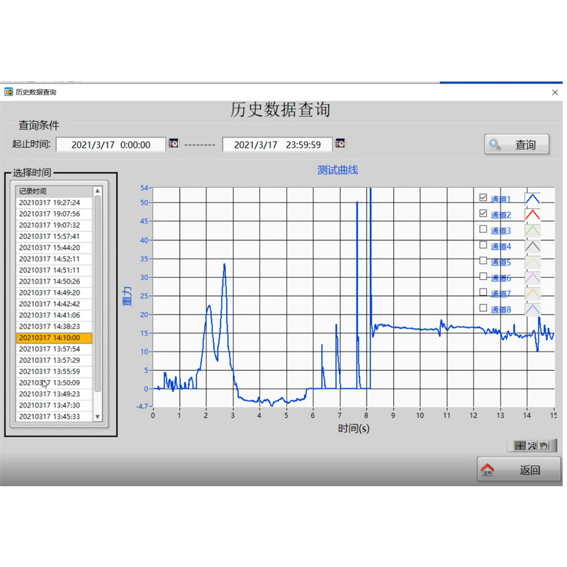The image size is (567, 567).
Task: Select record 20210317 14:50:26
Action: pos(55,281)
